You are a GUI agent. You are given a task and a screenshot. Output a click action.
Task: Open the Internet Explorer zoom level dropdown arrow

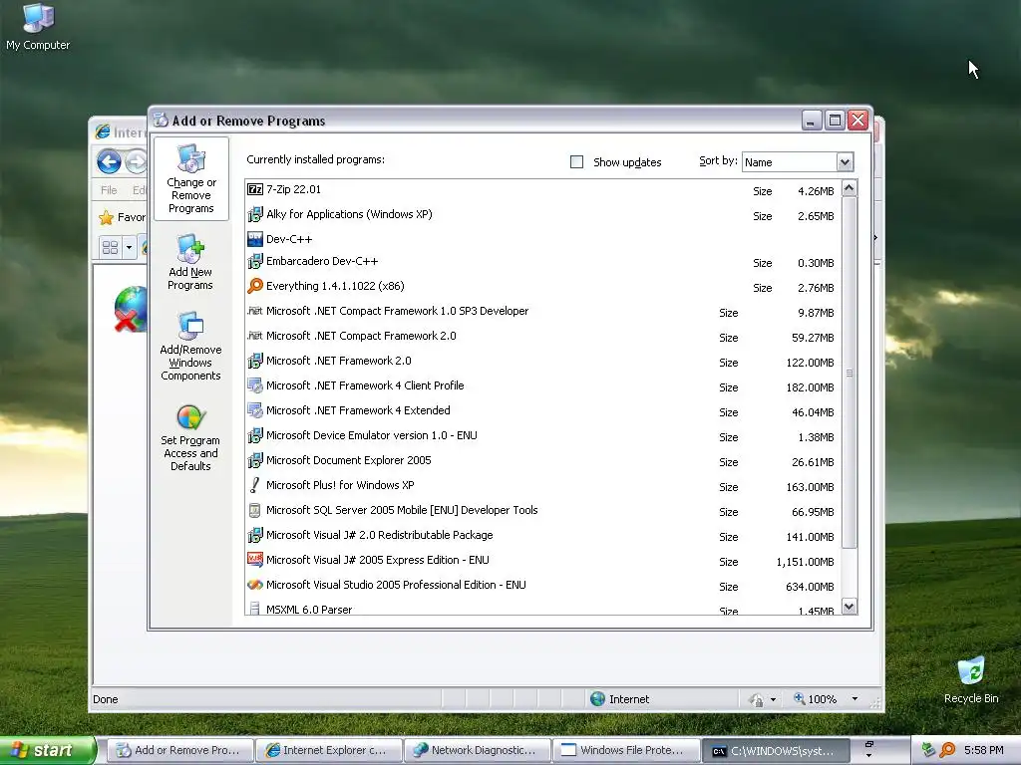(x=854, y=699)
